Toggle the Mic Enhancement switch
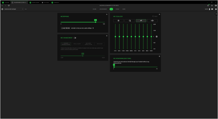 75,38
